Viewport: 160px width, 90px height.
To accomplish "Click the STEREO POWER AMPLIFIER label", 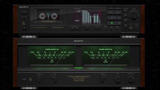I will 79,76.
